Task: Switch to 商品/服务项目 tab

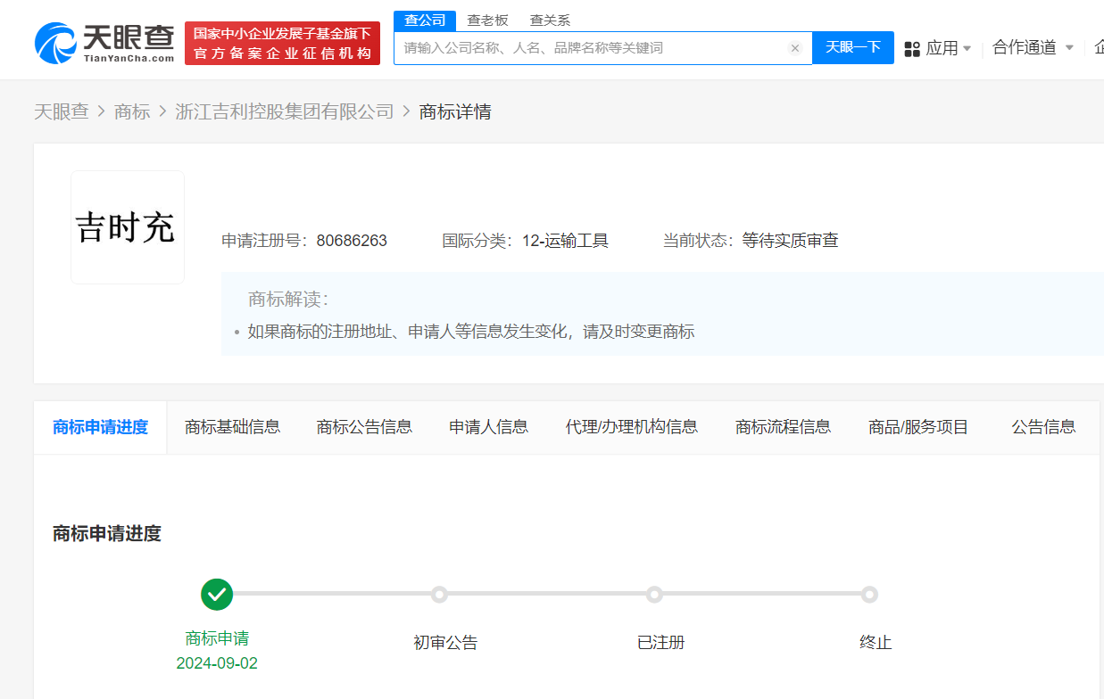Action: click(918, 427)
